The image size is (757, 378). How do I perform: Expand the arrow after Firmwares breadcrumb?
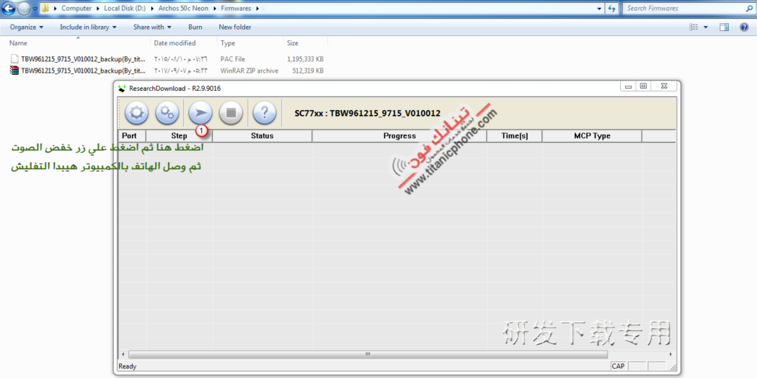tap(257, 8)
